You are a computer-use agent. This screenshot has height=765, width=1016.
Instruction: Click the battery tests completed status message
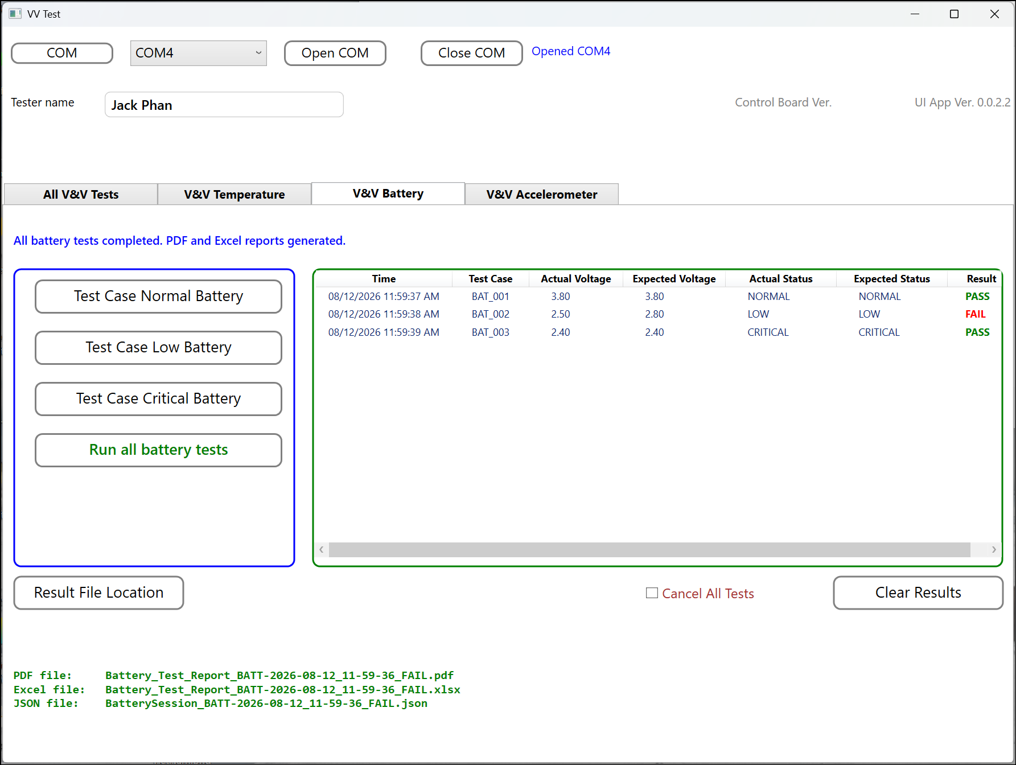[180, 241]
